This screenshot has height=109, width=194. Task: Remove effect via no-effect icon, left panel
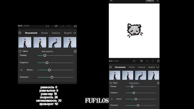[x=20, y=33]
